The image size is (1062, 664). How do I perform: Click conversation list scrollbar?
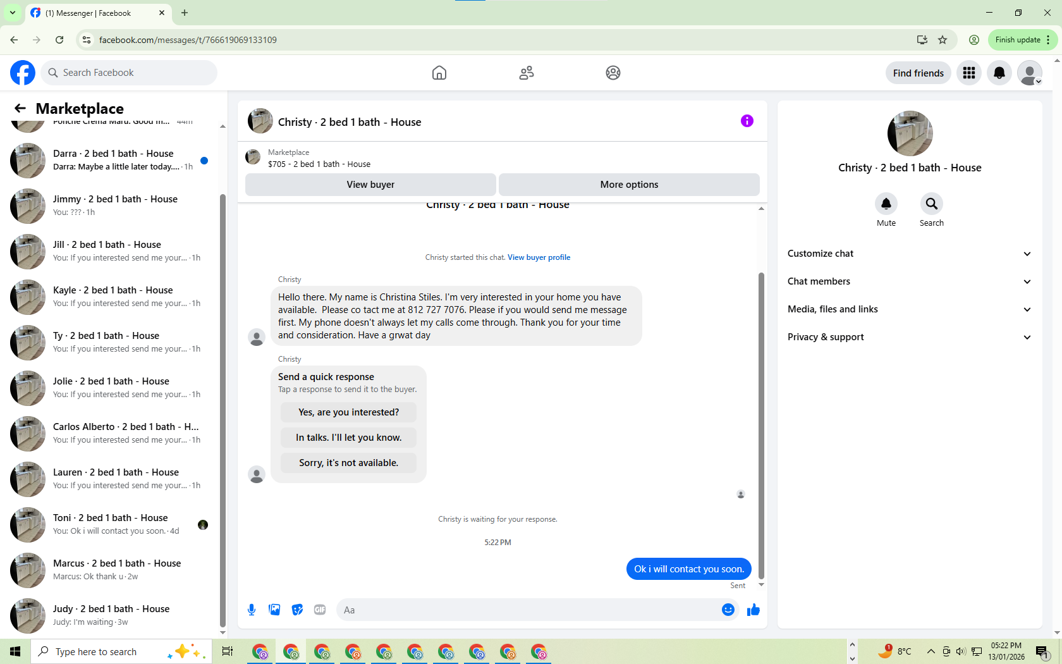tap(223, 410)
